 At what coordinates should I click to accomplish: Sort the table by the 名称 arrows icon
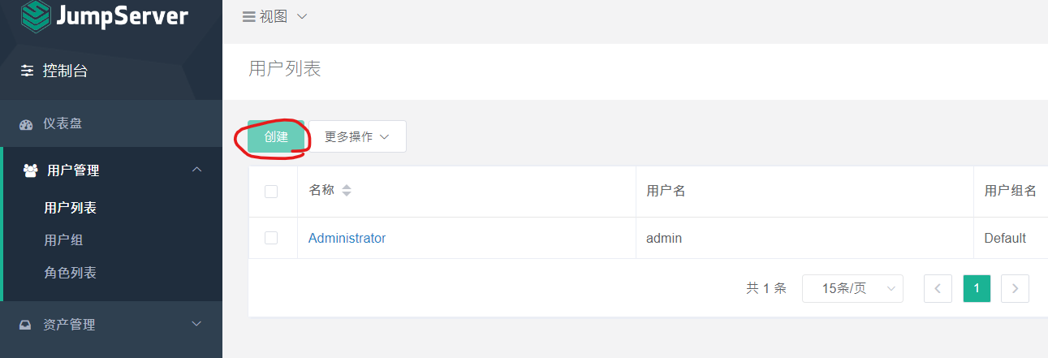click(x=347, y=191)
